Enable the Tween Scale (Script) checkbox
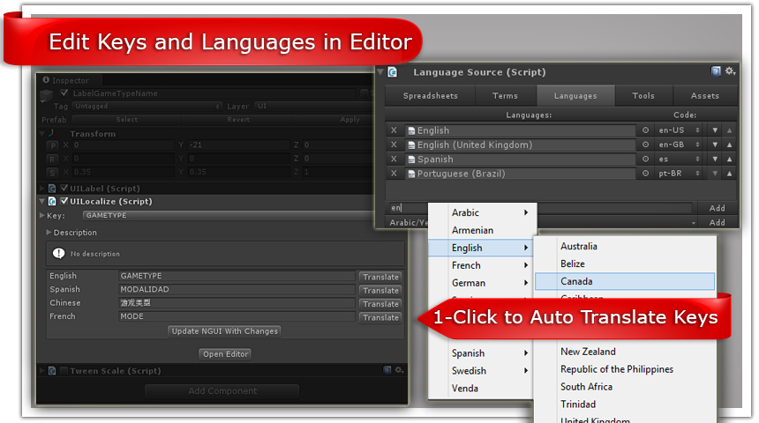The image size is (759, 423). pyautogui.click(x=64, y=371)
